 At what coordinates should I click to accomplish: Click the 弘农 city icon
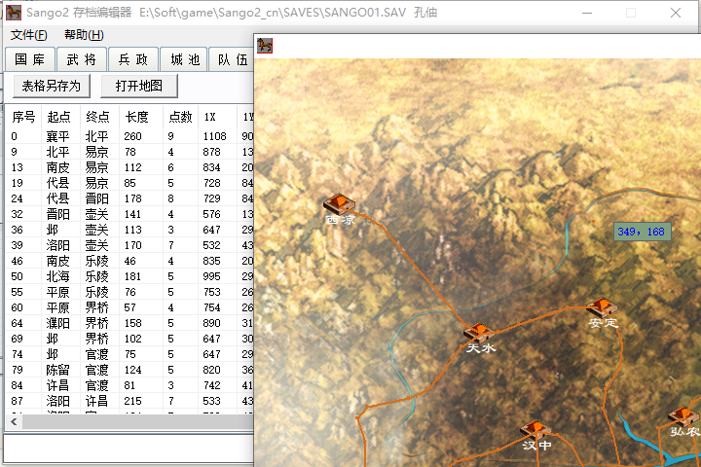click(x=683, y=415)
